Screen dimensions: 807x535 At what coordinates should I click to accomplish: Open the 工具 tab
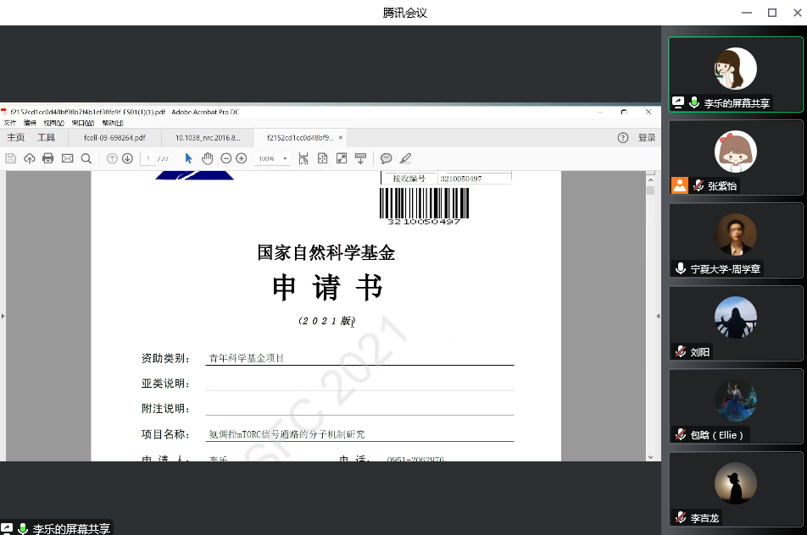click(x=46, y=137)
